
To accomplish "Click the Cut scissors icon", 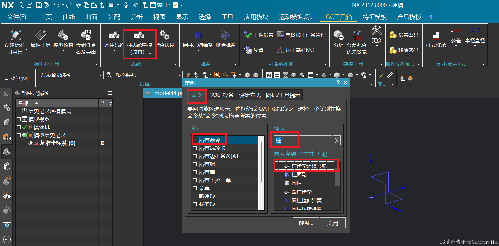I will coord(78,5).
